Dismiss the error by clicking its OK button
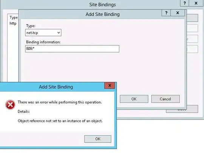204x153 pixels. coord(98,139)
